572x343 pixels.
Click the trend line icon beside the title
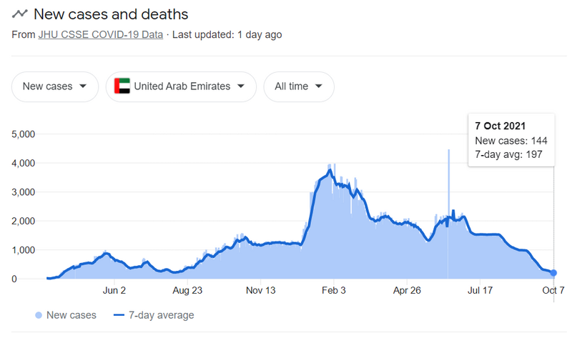20,14
